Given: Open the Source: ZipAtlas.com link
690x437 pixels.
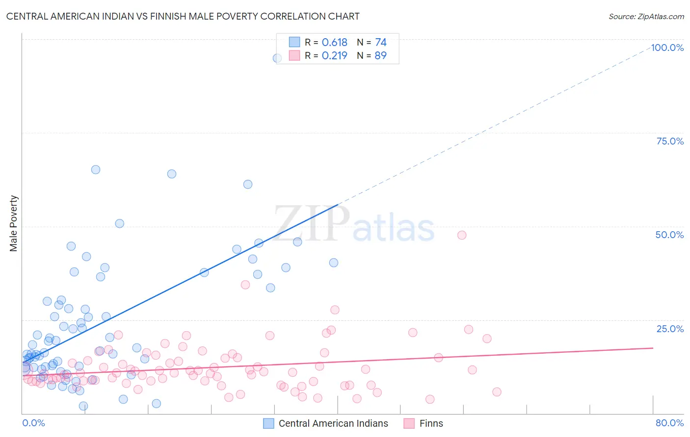Looking at the screenshot, I should pyautogui.click(x=646, y=16).
